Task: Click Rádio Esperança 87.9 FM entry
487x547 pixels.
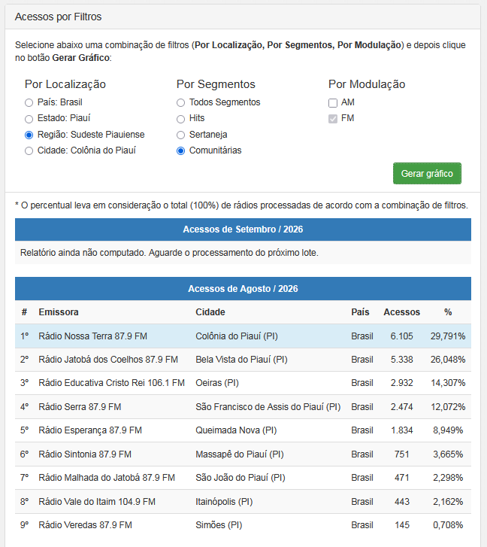Action: tap(90, 430)
